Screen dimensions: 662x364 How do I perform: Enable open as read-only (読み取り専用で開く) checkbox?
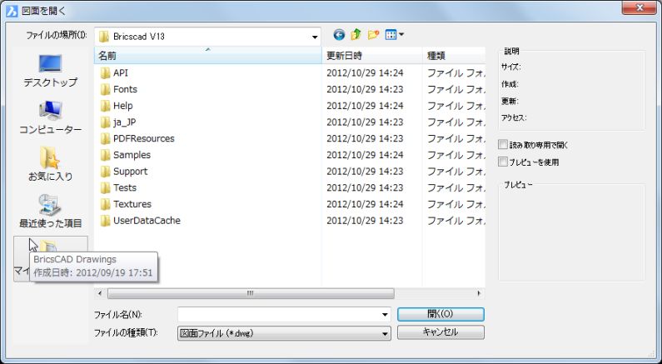pyautogui.click(x=502, y=145)
